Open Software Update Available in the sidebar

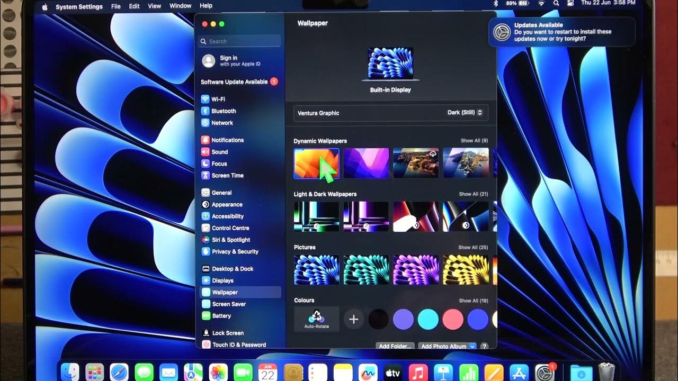(239, 81)
